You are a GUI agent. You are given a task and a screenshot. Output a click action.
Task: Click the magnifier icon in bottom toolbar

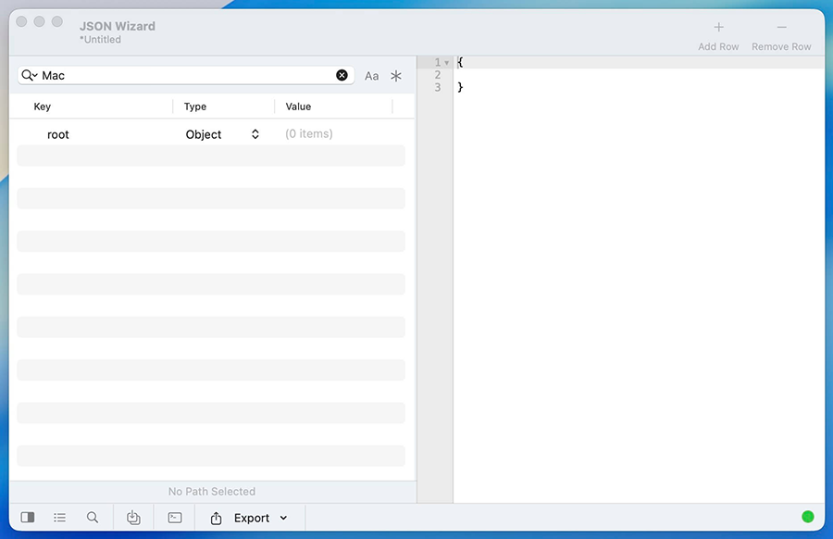pyautogui.click(x=93, y=518)
